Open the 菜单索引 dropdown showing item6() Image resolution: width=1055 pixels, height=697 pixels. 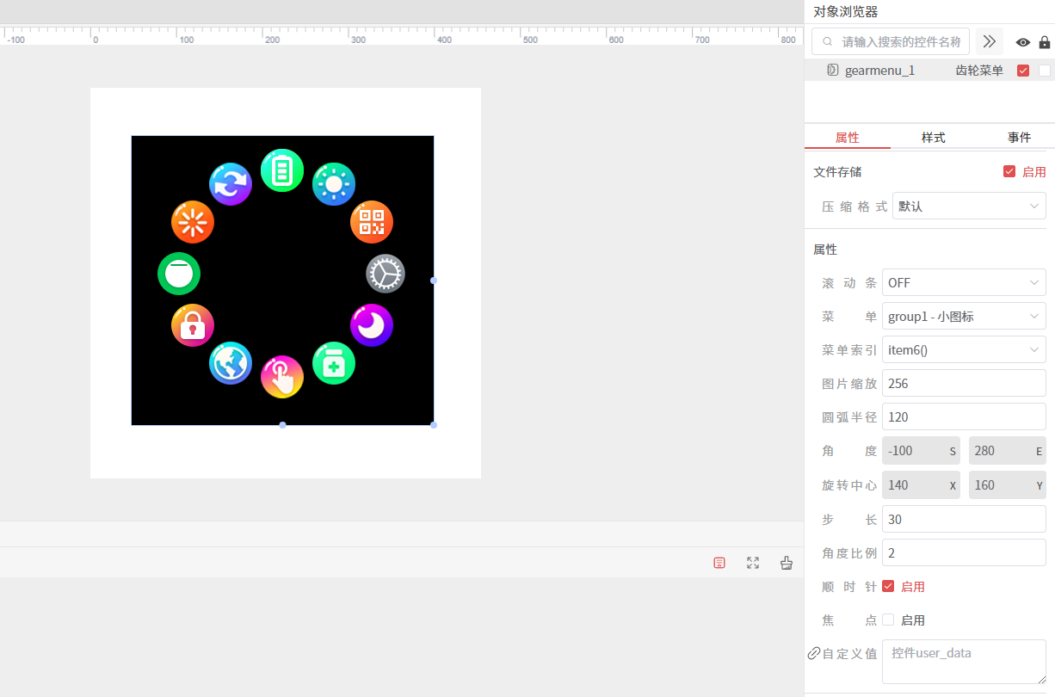click(964, 349)
